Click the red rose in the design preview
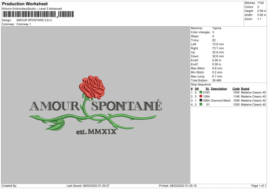Screen dimensions: 268x189 coord(92,87)
